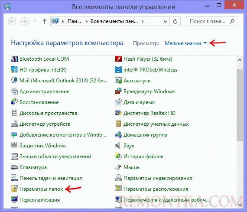Click the Домашняя группа icon
This screenshot has height=212, width=247.
[x=118, y=135]
